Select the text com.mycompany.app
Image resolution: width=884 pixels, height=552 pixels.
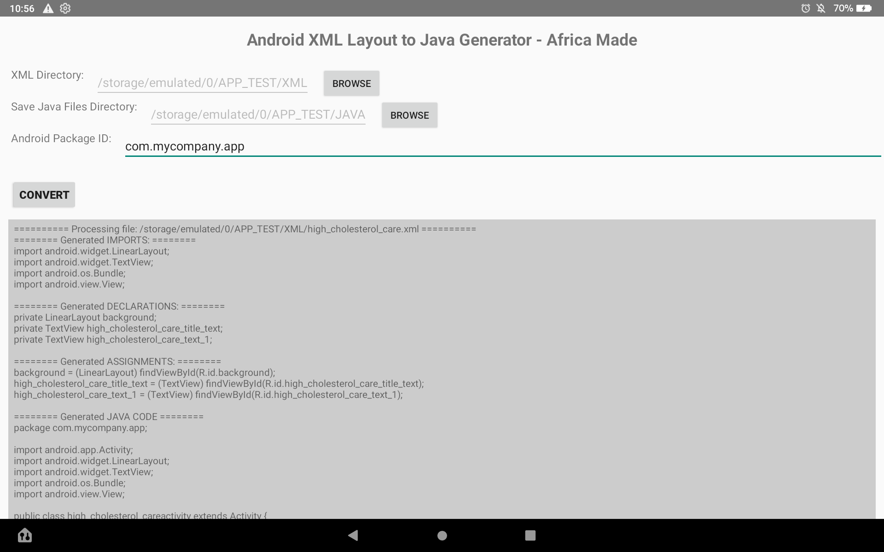point(185,146)
